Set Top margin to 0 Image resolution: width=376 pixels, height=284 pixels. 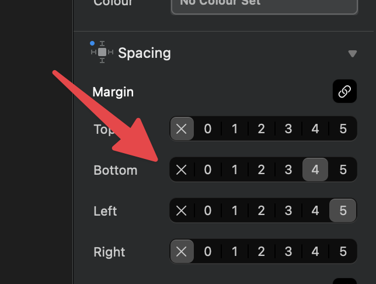coord(208,129)
